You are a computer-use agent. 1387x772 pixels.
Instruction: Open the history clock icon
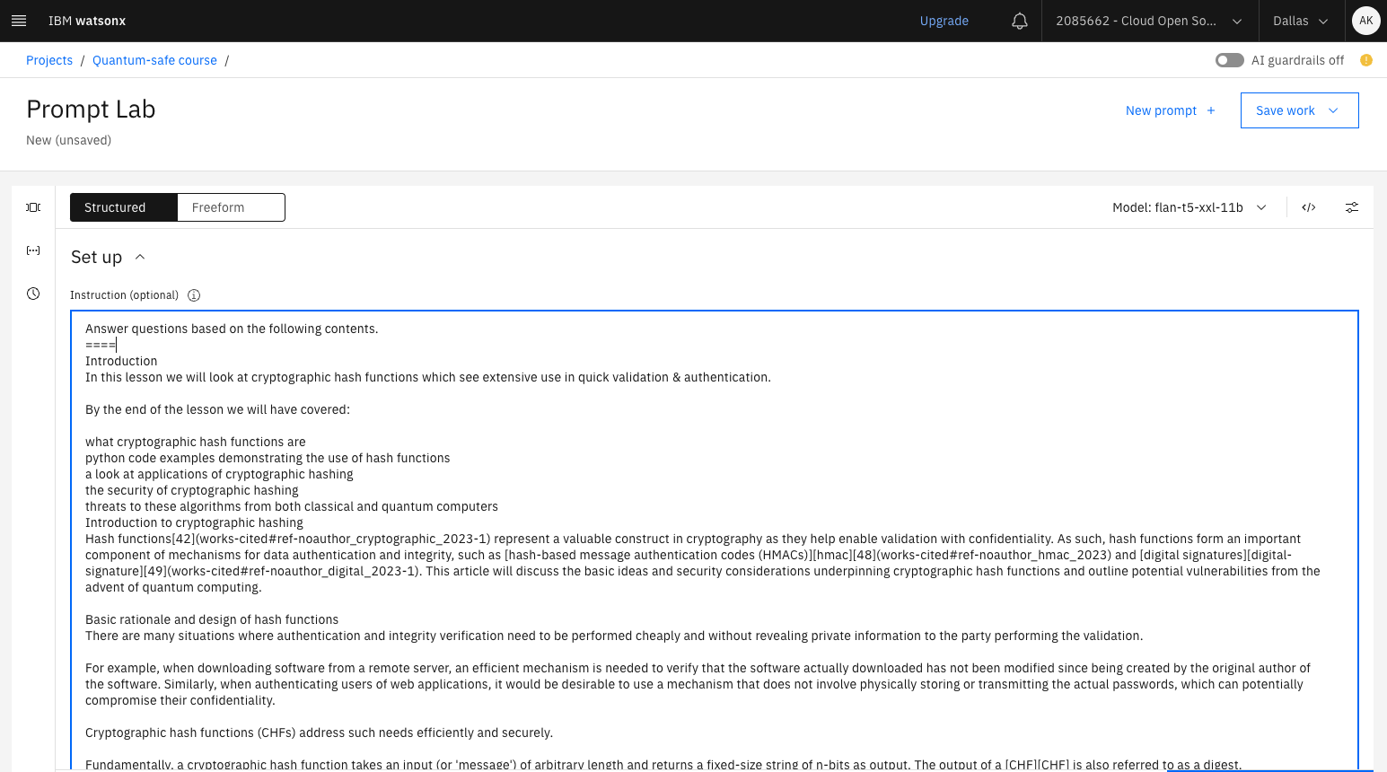(x=33, y=294)
